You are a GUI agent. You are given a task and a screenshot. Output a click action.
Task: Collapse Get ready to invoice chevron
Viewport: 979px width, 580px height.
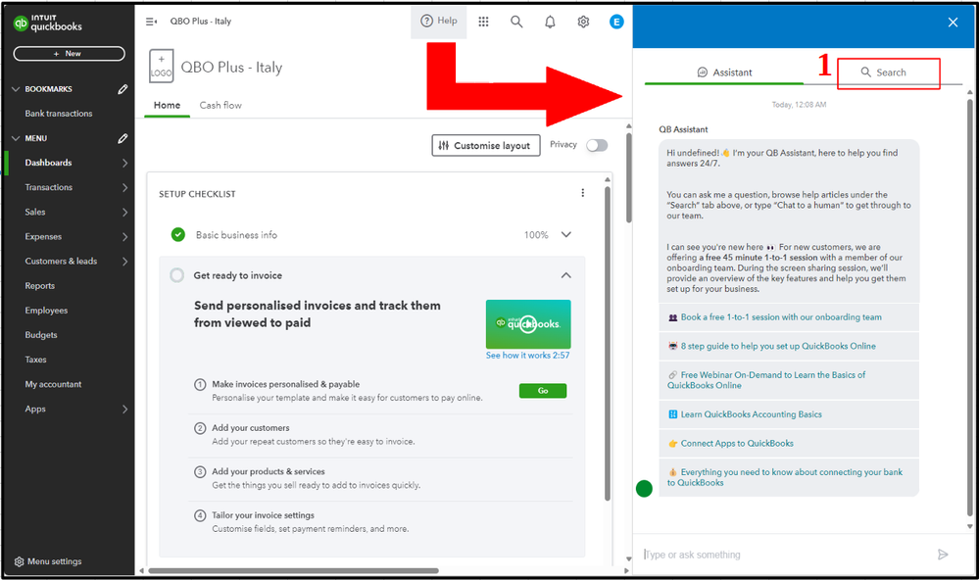566,275
